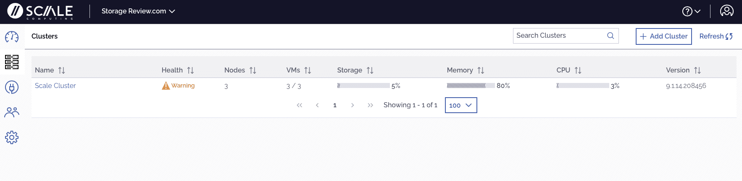
Task: Open the help question mark dropdown
Action: (691, 11)
